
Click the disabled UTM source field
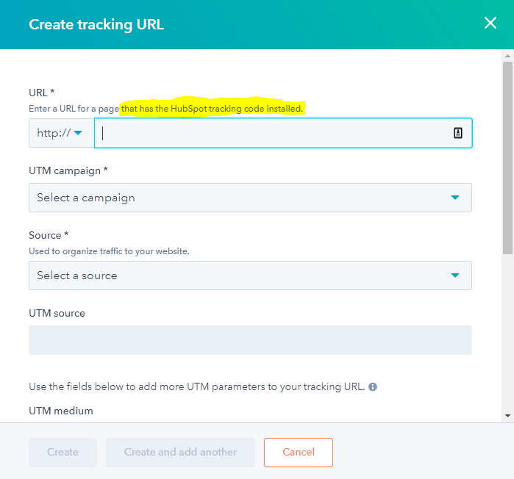(x=250, y=340)
